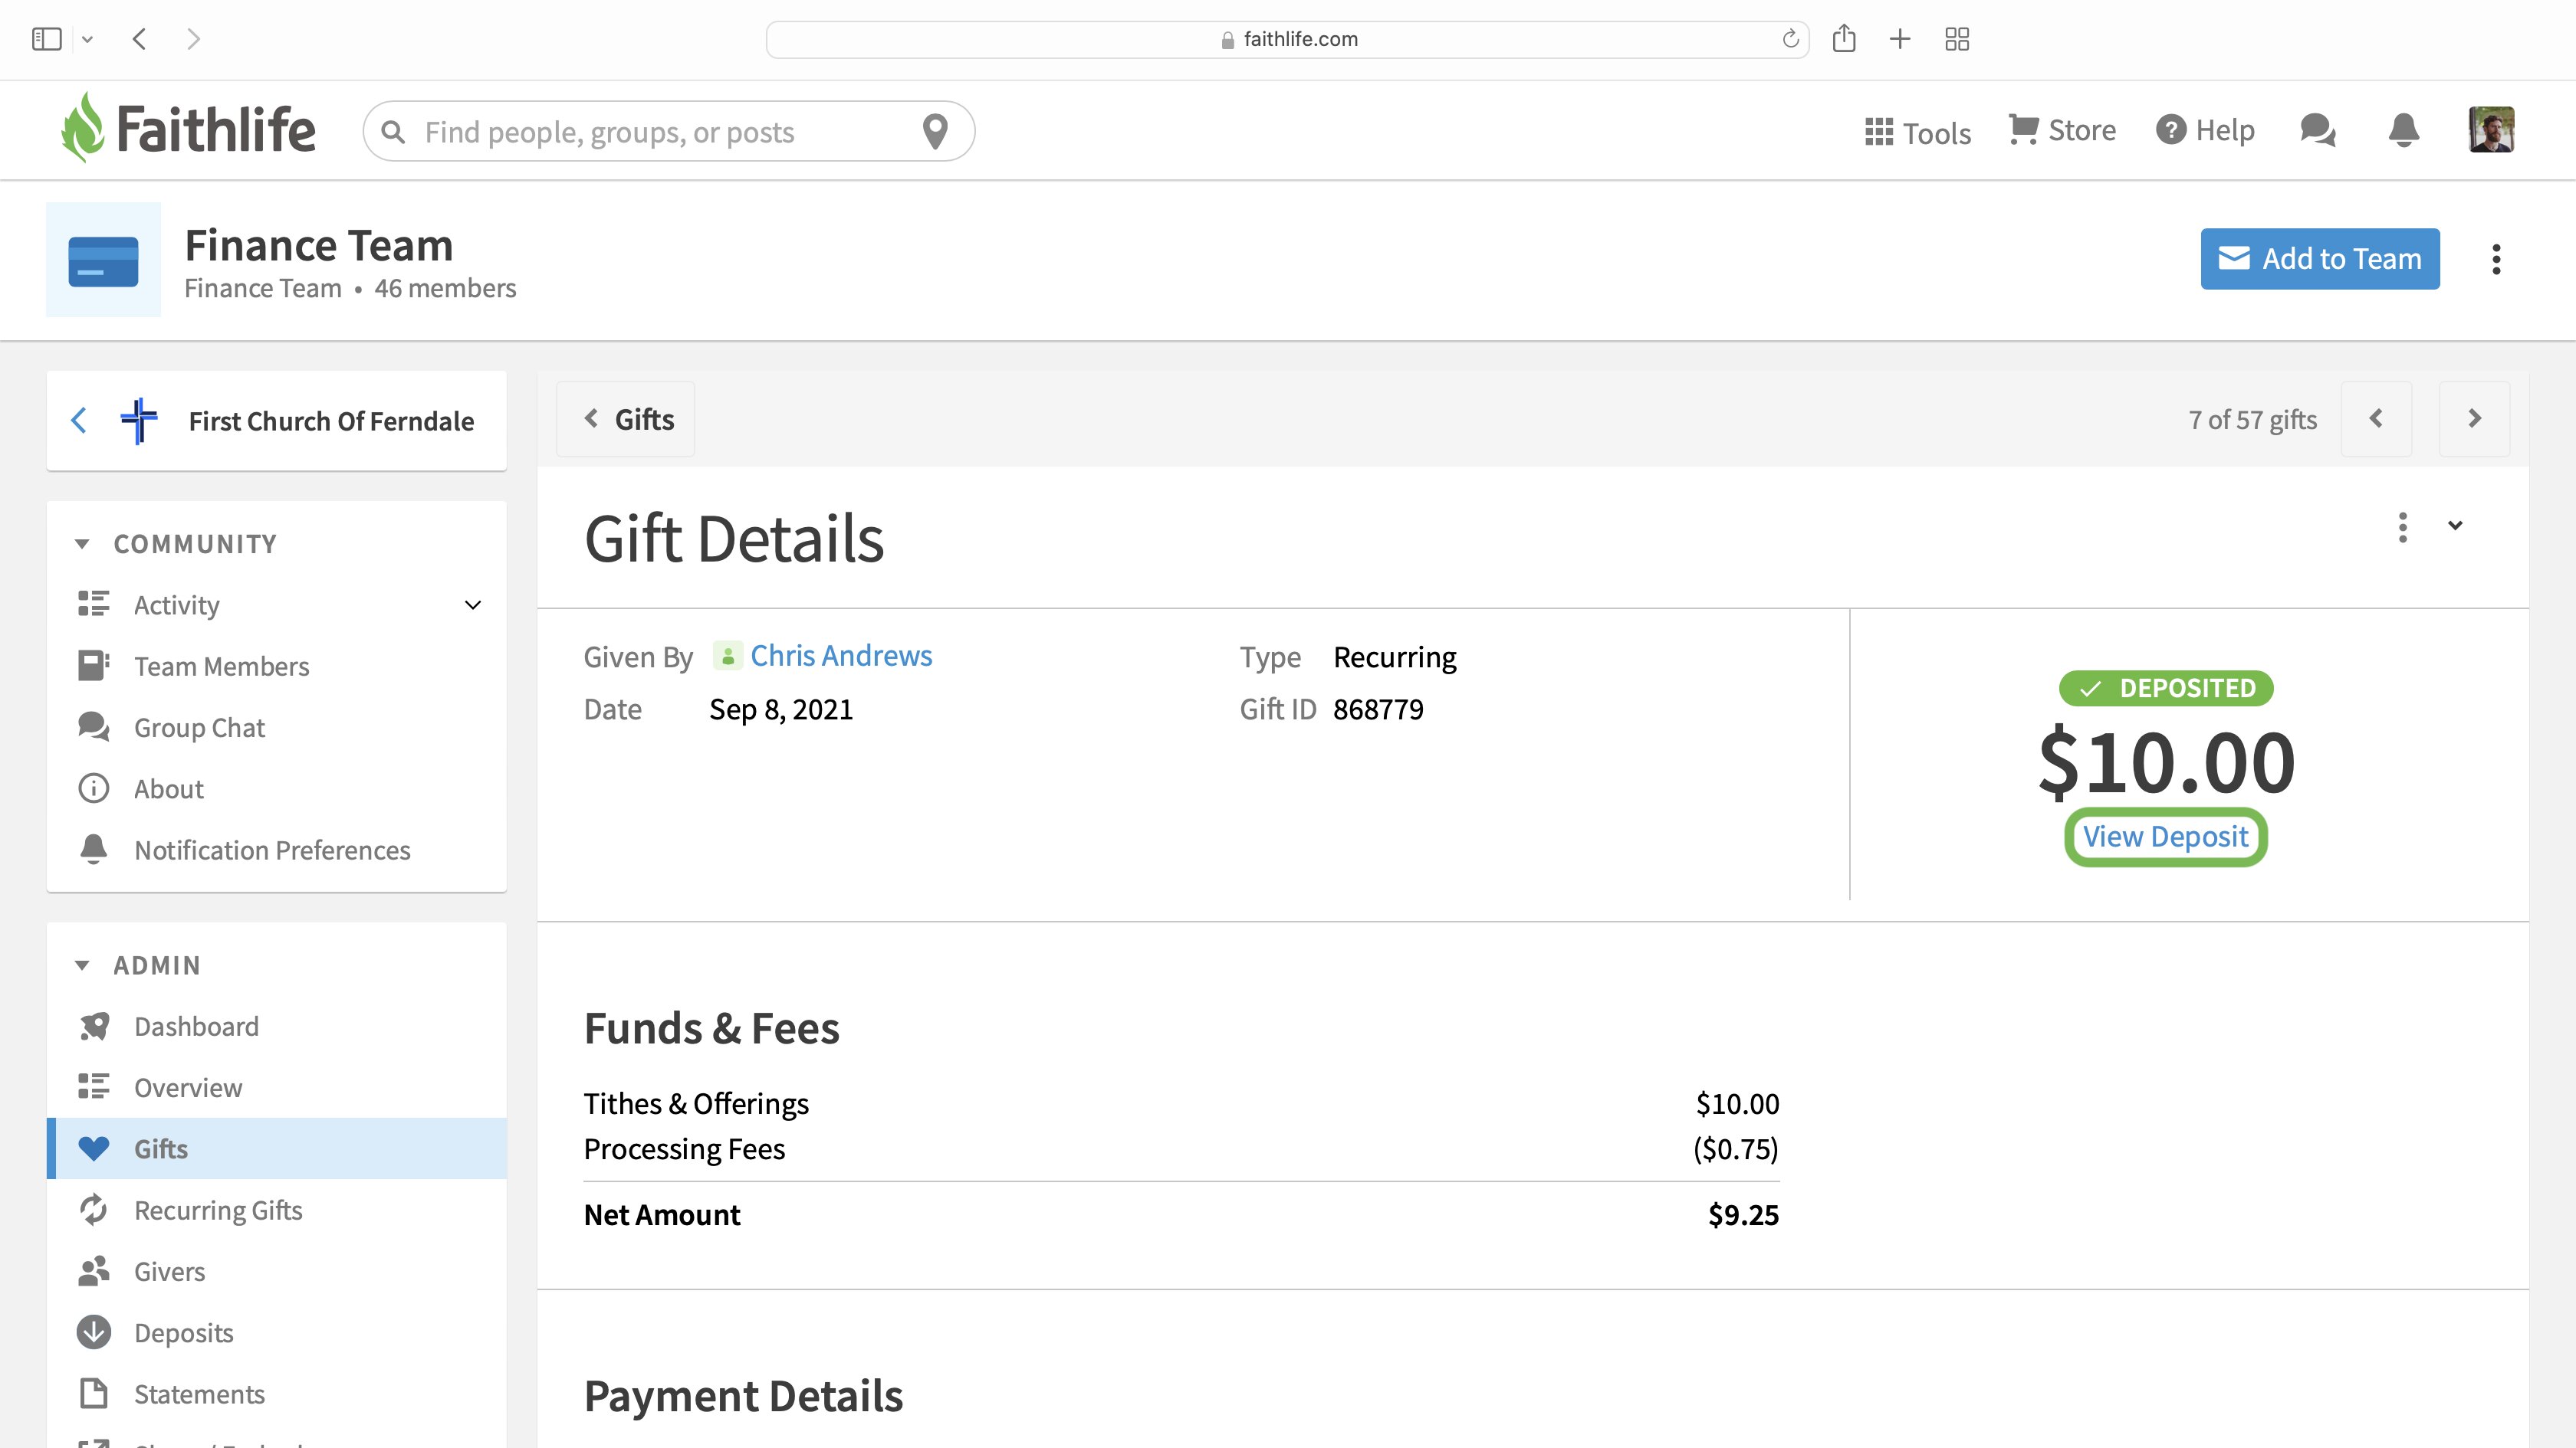Click the location pin icon in search bar
This screenshot has height=1448, width=2576.
[935, 131]
